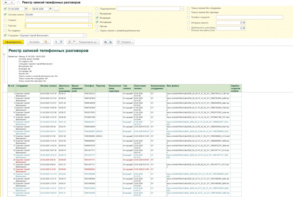Open calendar for end date 06.05.2026
Viewport: 293px width, 197px height.
point(50,9)
